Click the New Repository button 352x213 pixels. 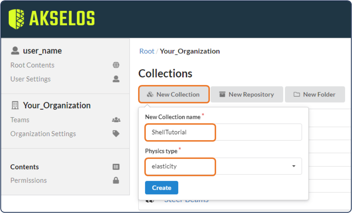tap(247, 95)
